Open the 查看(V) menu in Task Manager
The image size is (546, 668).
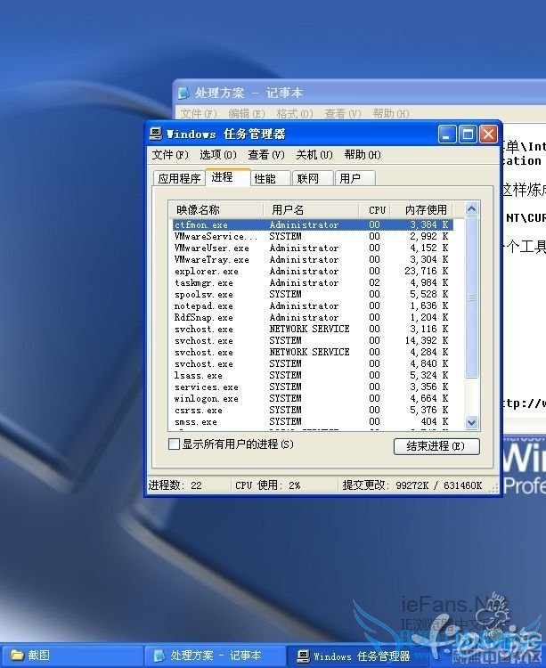tap(266, 155)
